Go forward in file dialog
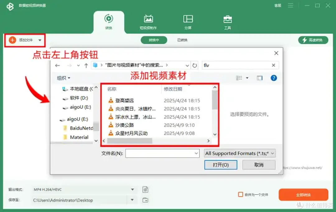 tap(69, 65)
